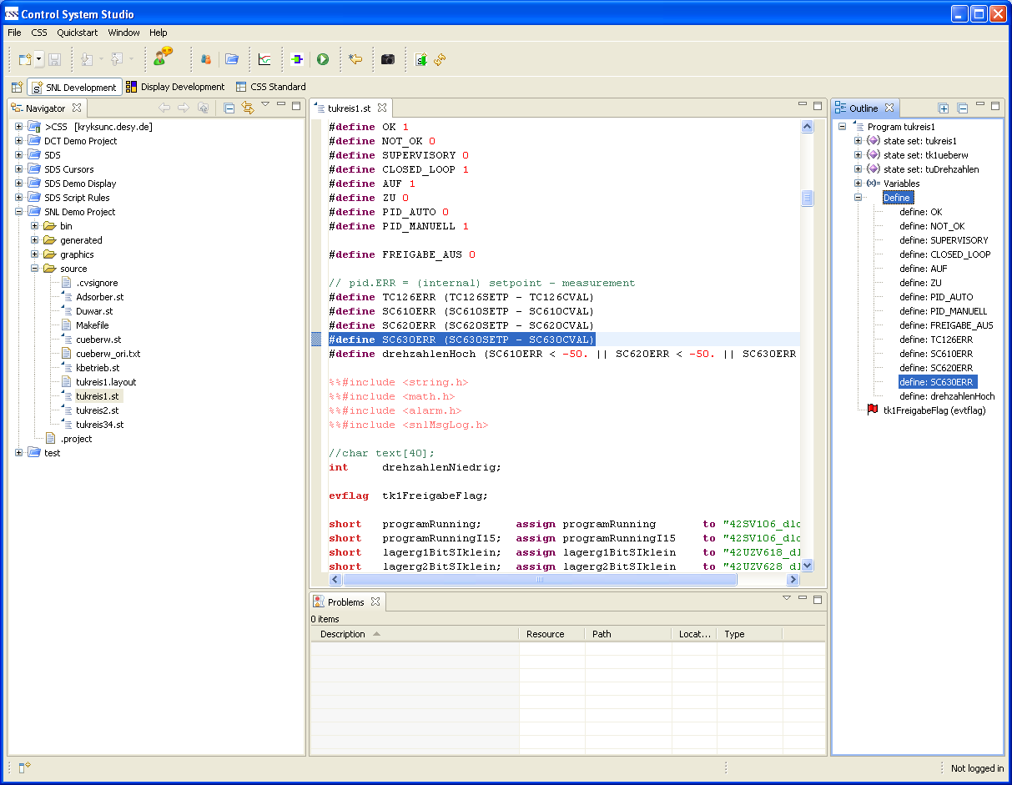
Task: Open tukreis2.st in Navigator
Action: [97, 410]
